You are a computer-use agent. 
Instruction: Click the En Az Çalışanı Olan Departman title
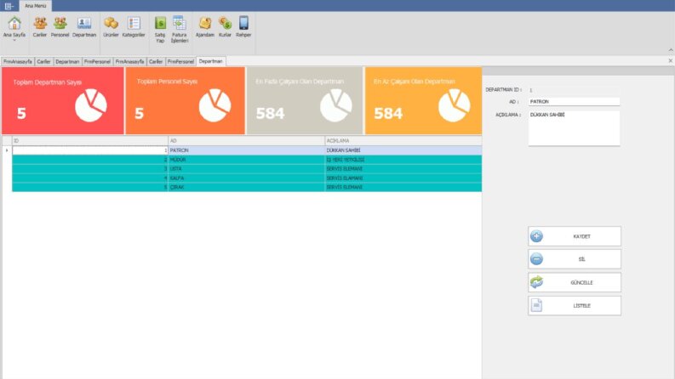tap(415, 82)
